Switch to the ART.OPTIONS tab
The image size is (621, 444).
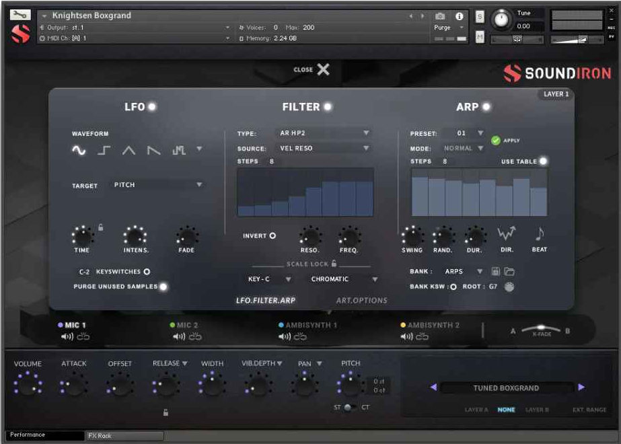point(361,301)
